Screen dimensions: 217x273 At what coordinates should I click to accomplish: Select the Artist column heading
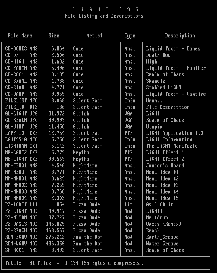(95, 36)
